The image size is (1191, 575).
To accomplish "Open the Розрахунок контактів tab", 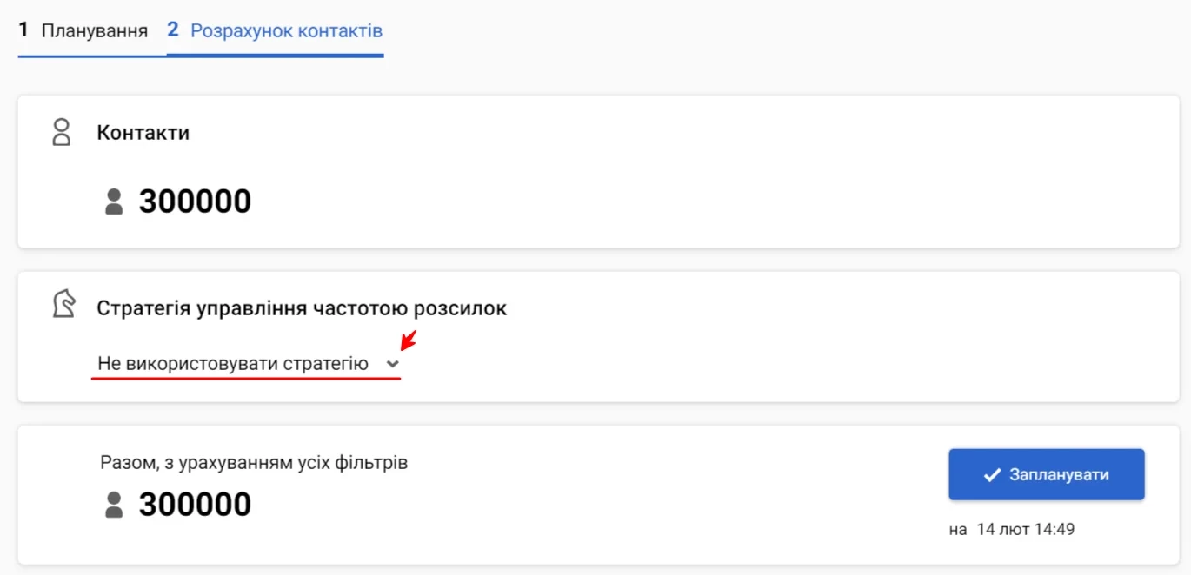I will click(x=275, y=31).
